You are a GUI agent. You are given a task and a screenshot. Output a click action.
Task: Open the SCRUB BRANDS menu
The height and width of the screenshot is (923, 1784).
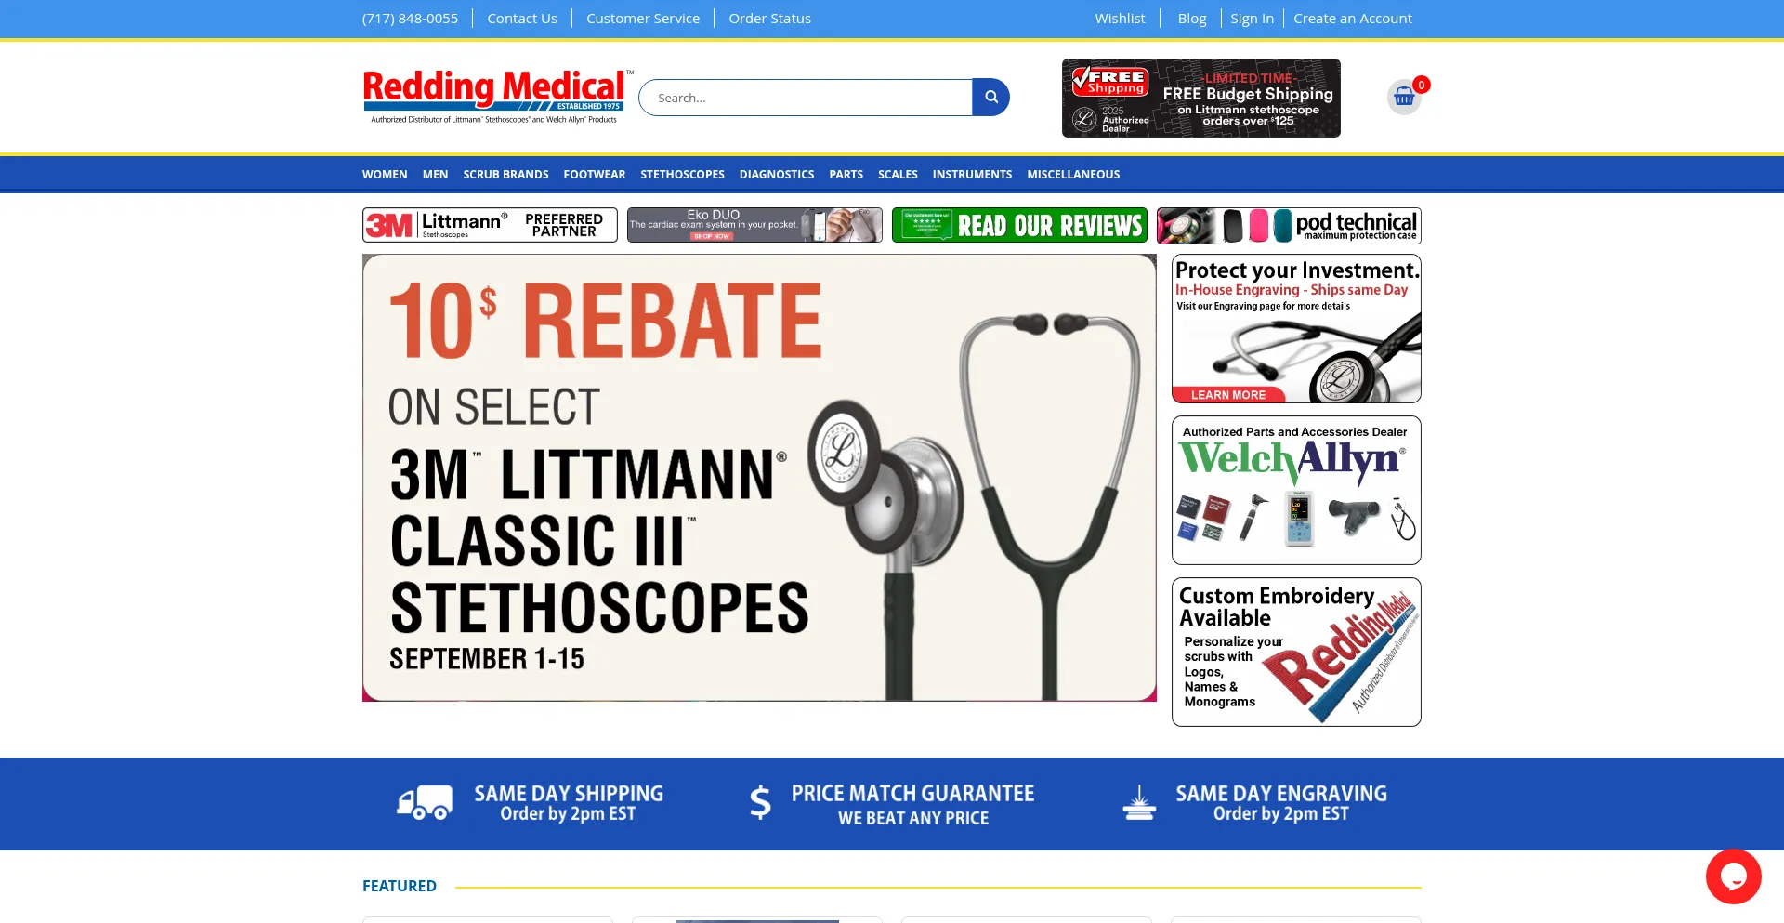(505, 175)
